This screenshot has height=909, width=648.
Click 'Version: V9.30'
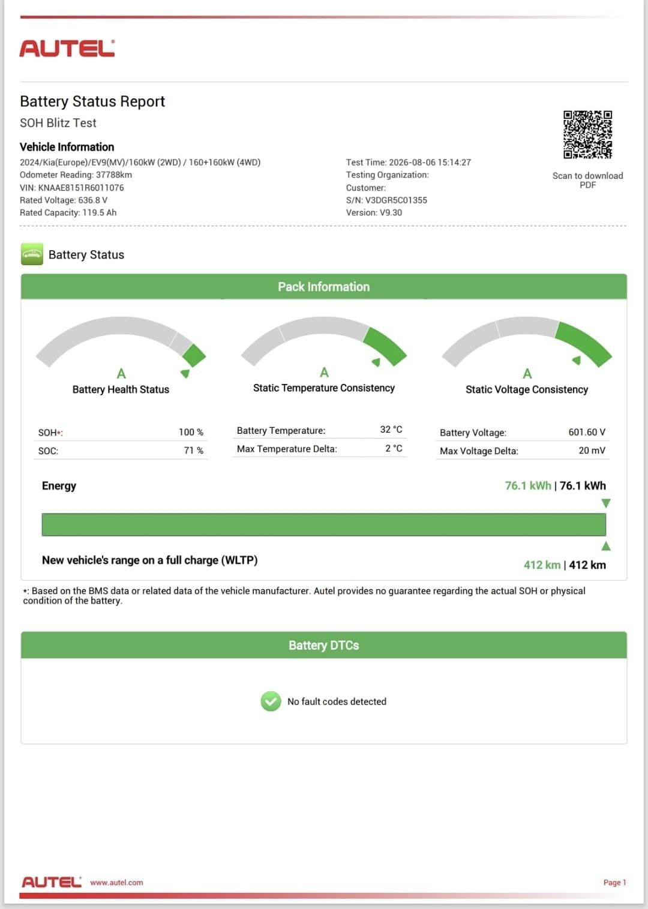coord(374,212)
